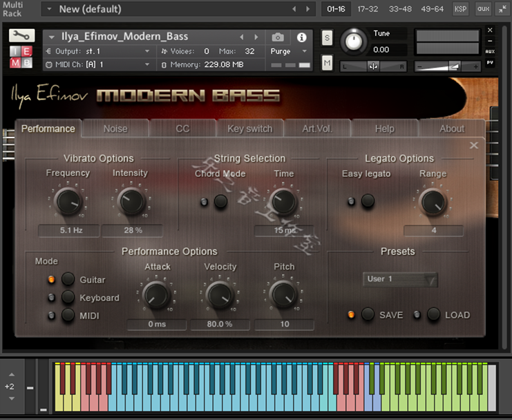Viewport: 512px width, 420px height.
Task: Toggle the PV button on instrument header
Action: coord(490,62)
